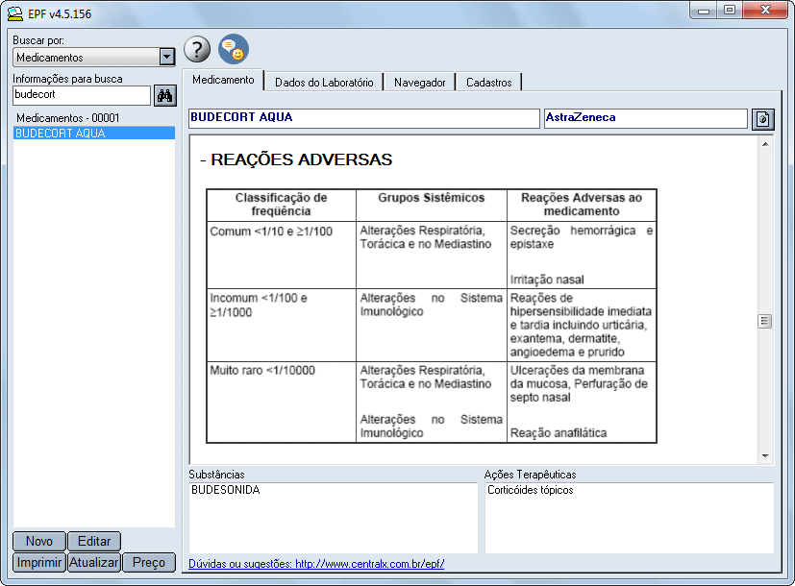Select BUDECORT AQUA in the results list
The image size is (795, 586).
94,134
